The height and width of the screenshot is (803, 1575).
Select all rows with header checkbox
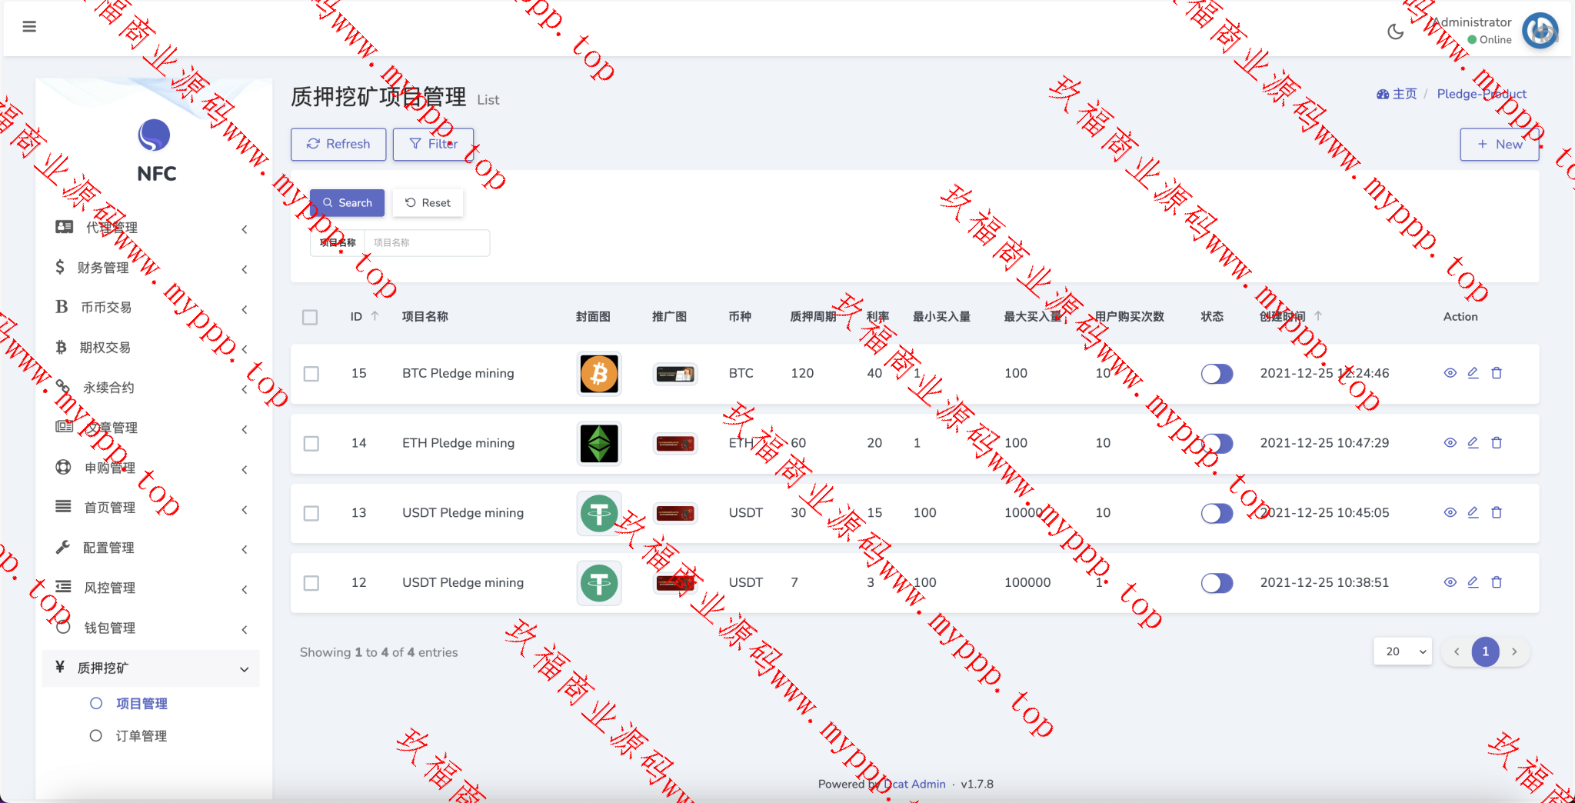coord(310,317)
